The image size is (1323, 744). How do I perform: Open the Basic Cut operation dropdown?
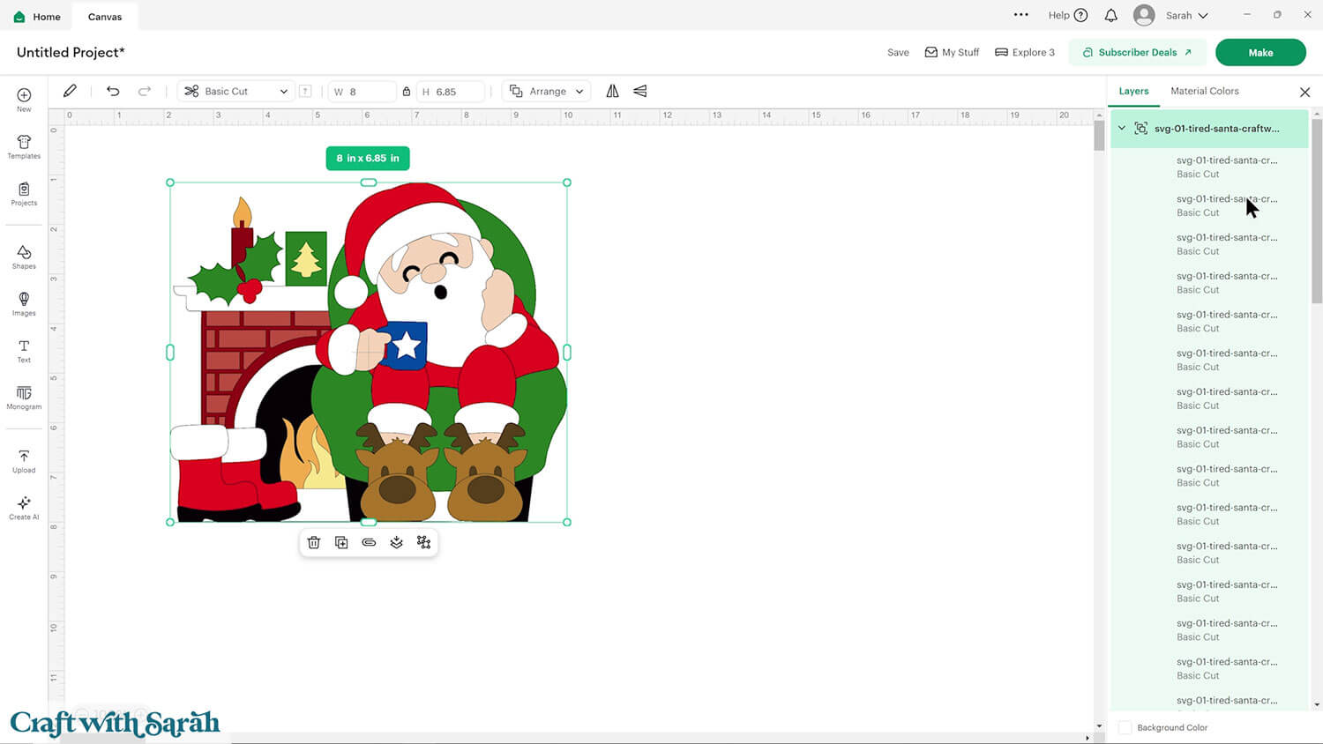235,91
